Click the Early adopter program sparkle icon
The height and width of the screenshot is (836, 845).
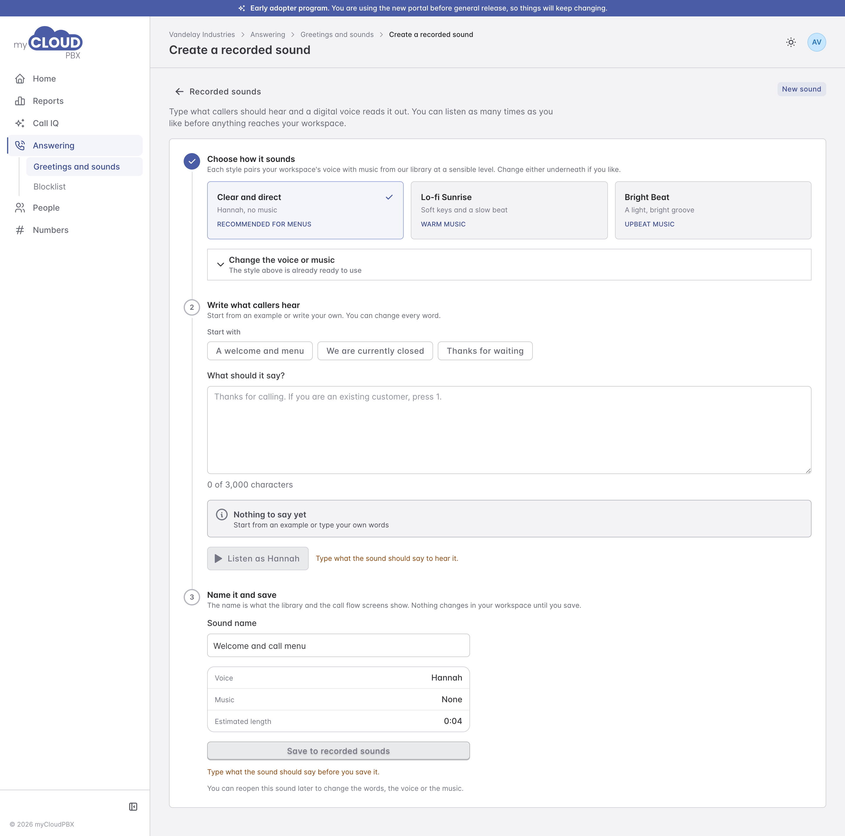click(241, 8)
